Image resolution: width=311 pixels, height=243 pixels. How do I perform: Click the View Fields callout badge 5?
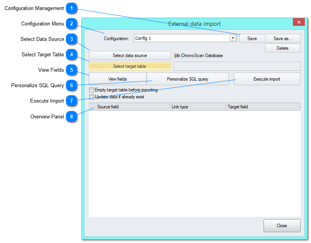click(71, 70)
